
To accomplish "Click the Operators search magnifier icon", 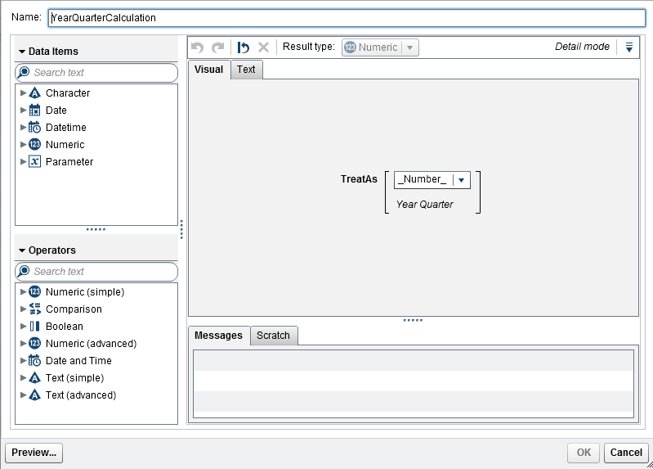I will pyautogui.click(x=24, y=271).
